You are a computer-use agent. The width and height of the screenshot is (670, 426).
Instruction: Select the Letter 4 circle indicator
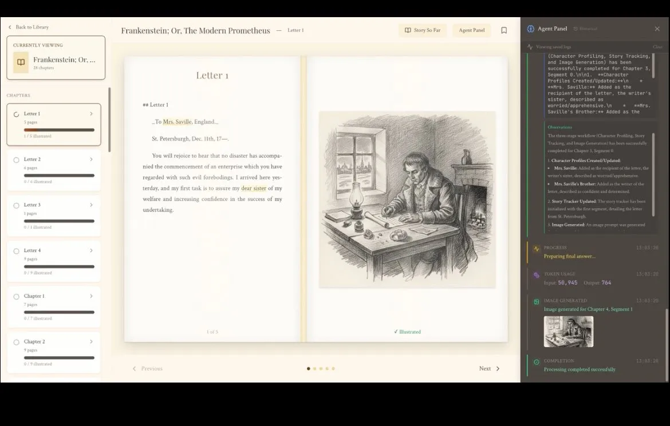coord(16,251)
